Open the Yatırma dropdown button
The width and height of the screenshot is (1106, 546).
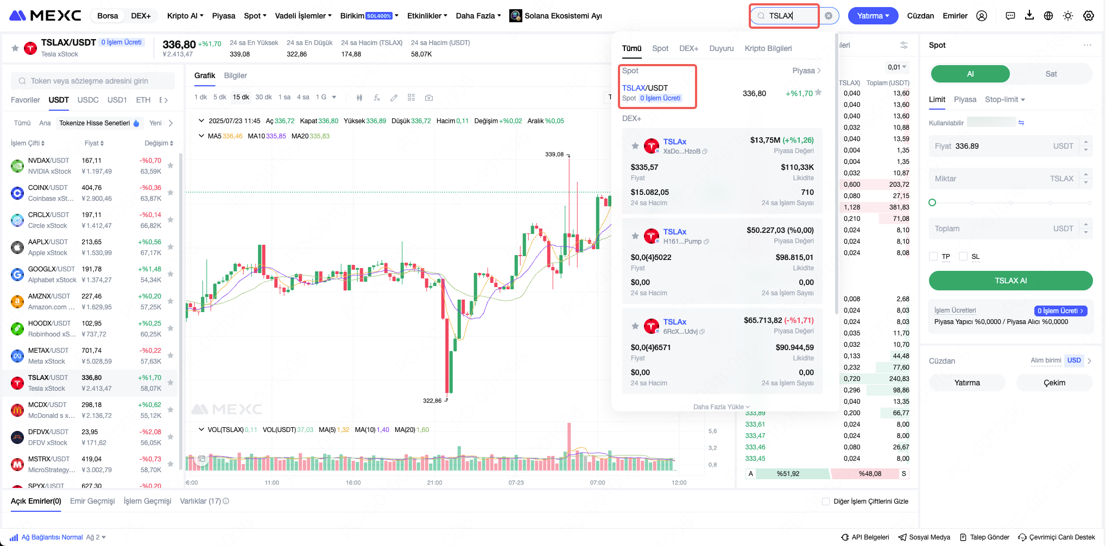coord(873,16)
